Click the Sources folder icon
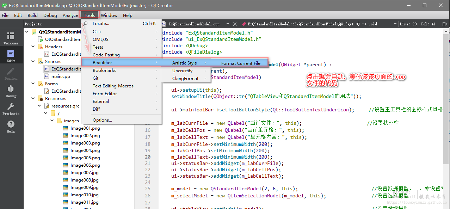The height and width of the screenshot is (209, 450). (40, 61)
